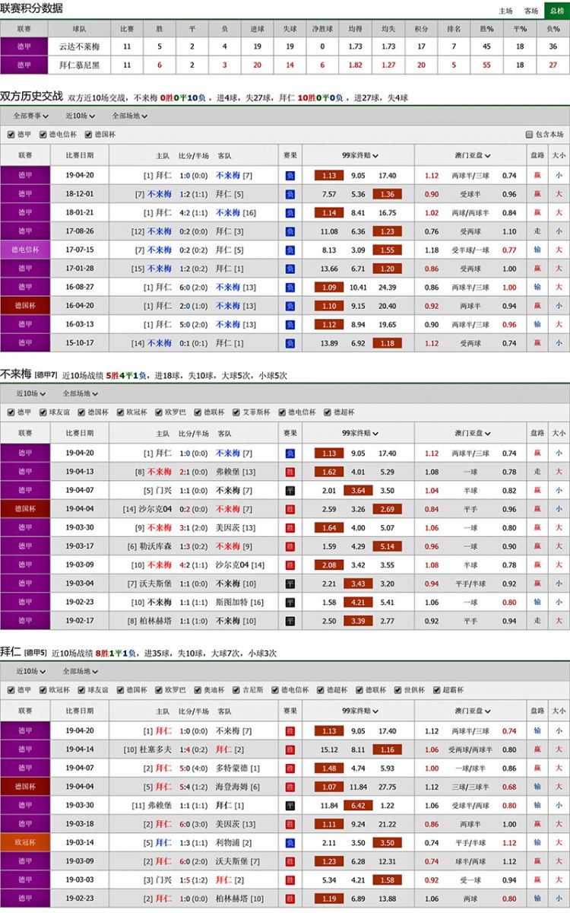
Task: Click the 负 result badge in the 16-08-27 row
Action: (290, 287)
